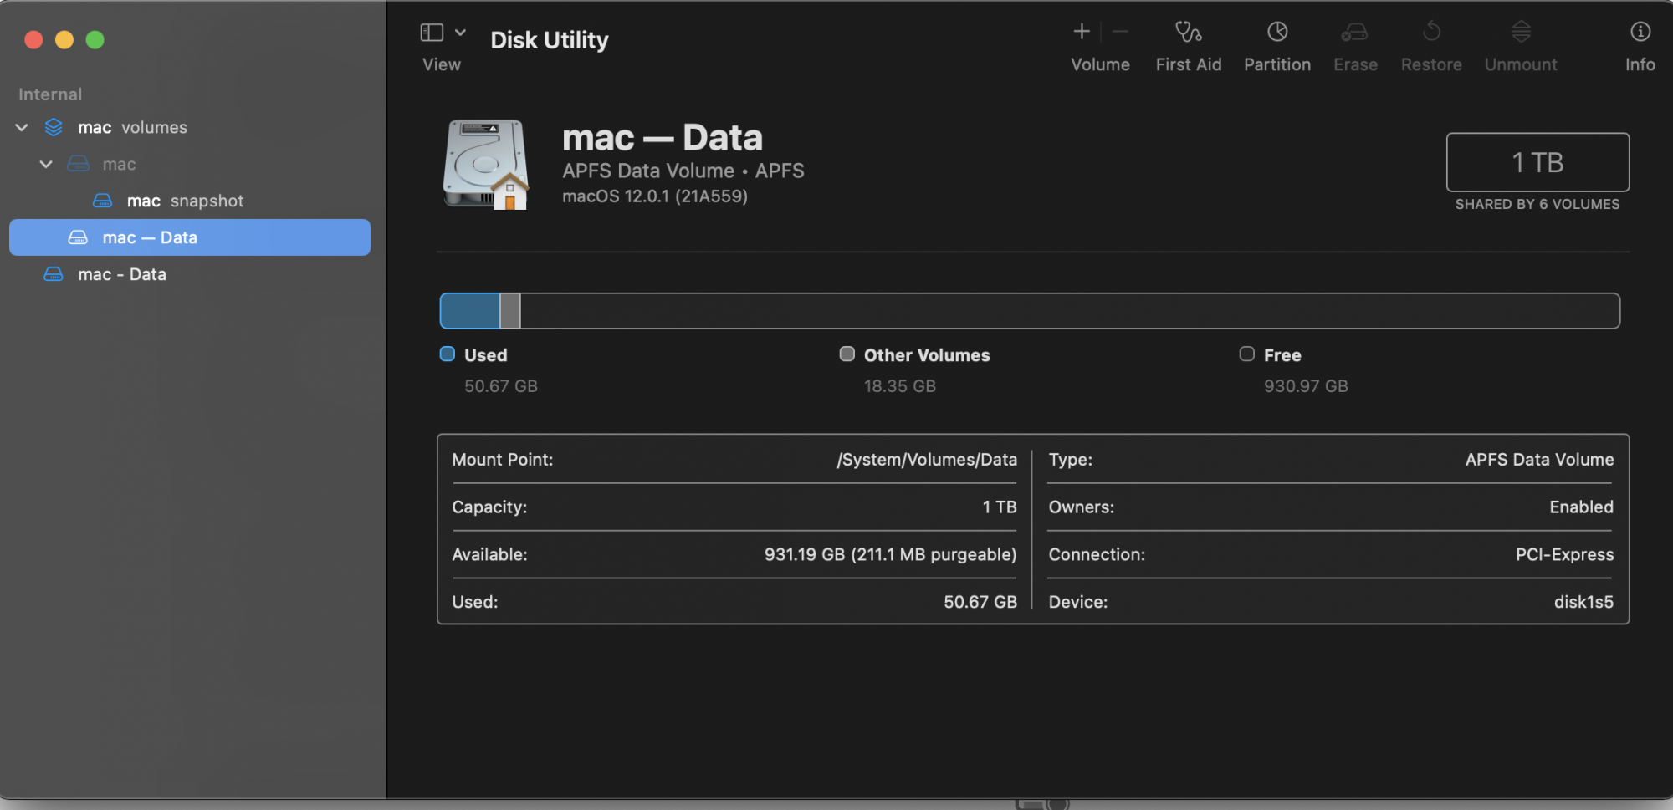1673x810 pixels.
Task: Click the Partition toolbar label
Action: pyautogui.click(x=1277, y=64)
